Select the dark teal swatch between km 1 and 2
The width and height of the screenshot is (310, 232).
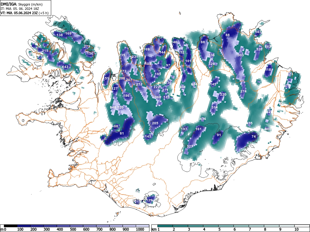point(165,226)
